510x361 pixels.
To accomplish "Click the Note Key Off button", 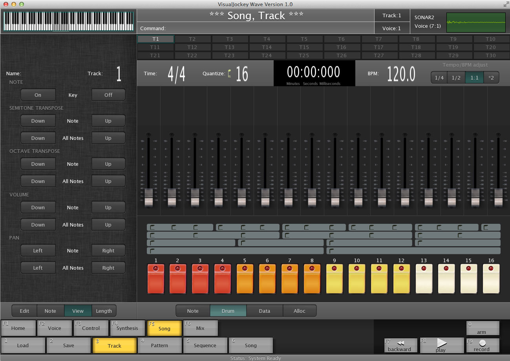I will click(x=108, y=95).
